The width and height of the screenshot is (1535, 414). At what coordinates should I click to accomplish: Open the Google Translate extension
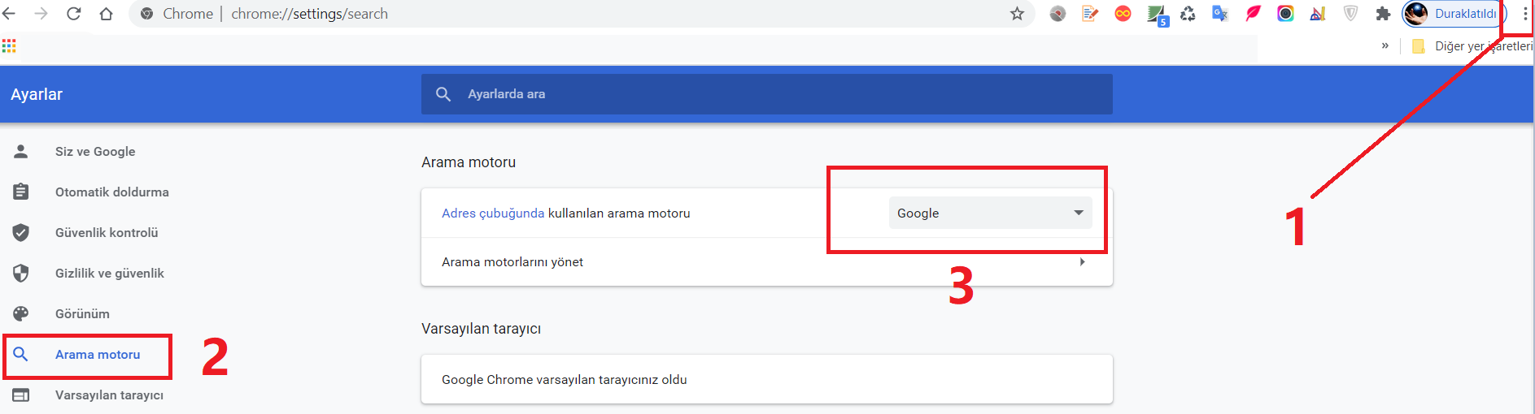tap(1219, 14)
